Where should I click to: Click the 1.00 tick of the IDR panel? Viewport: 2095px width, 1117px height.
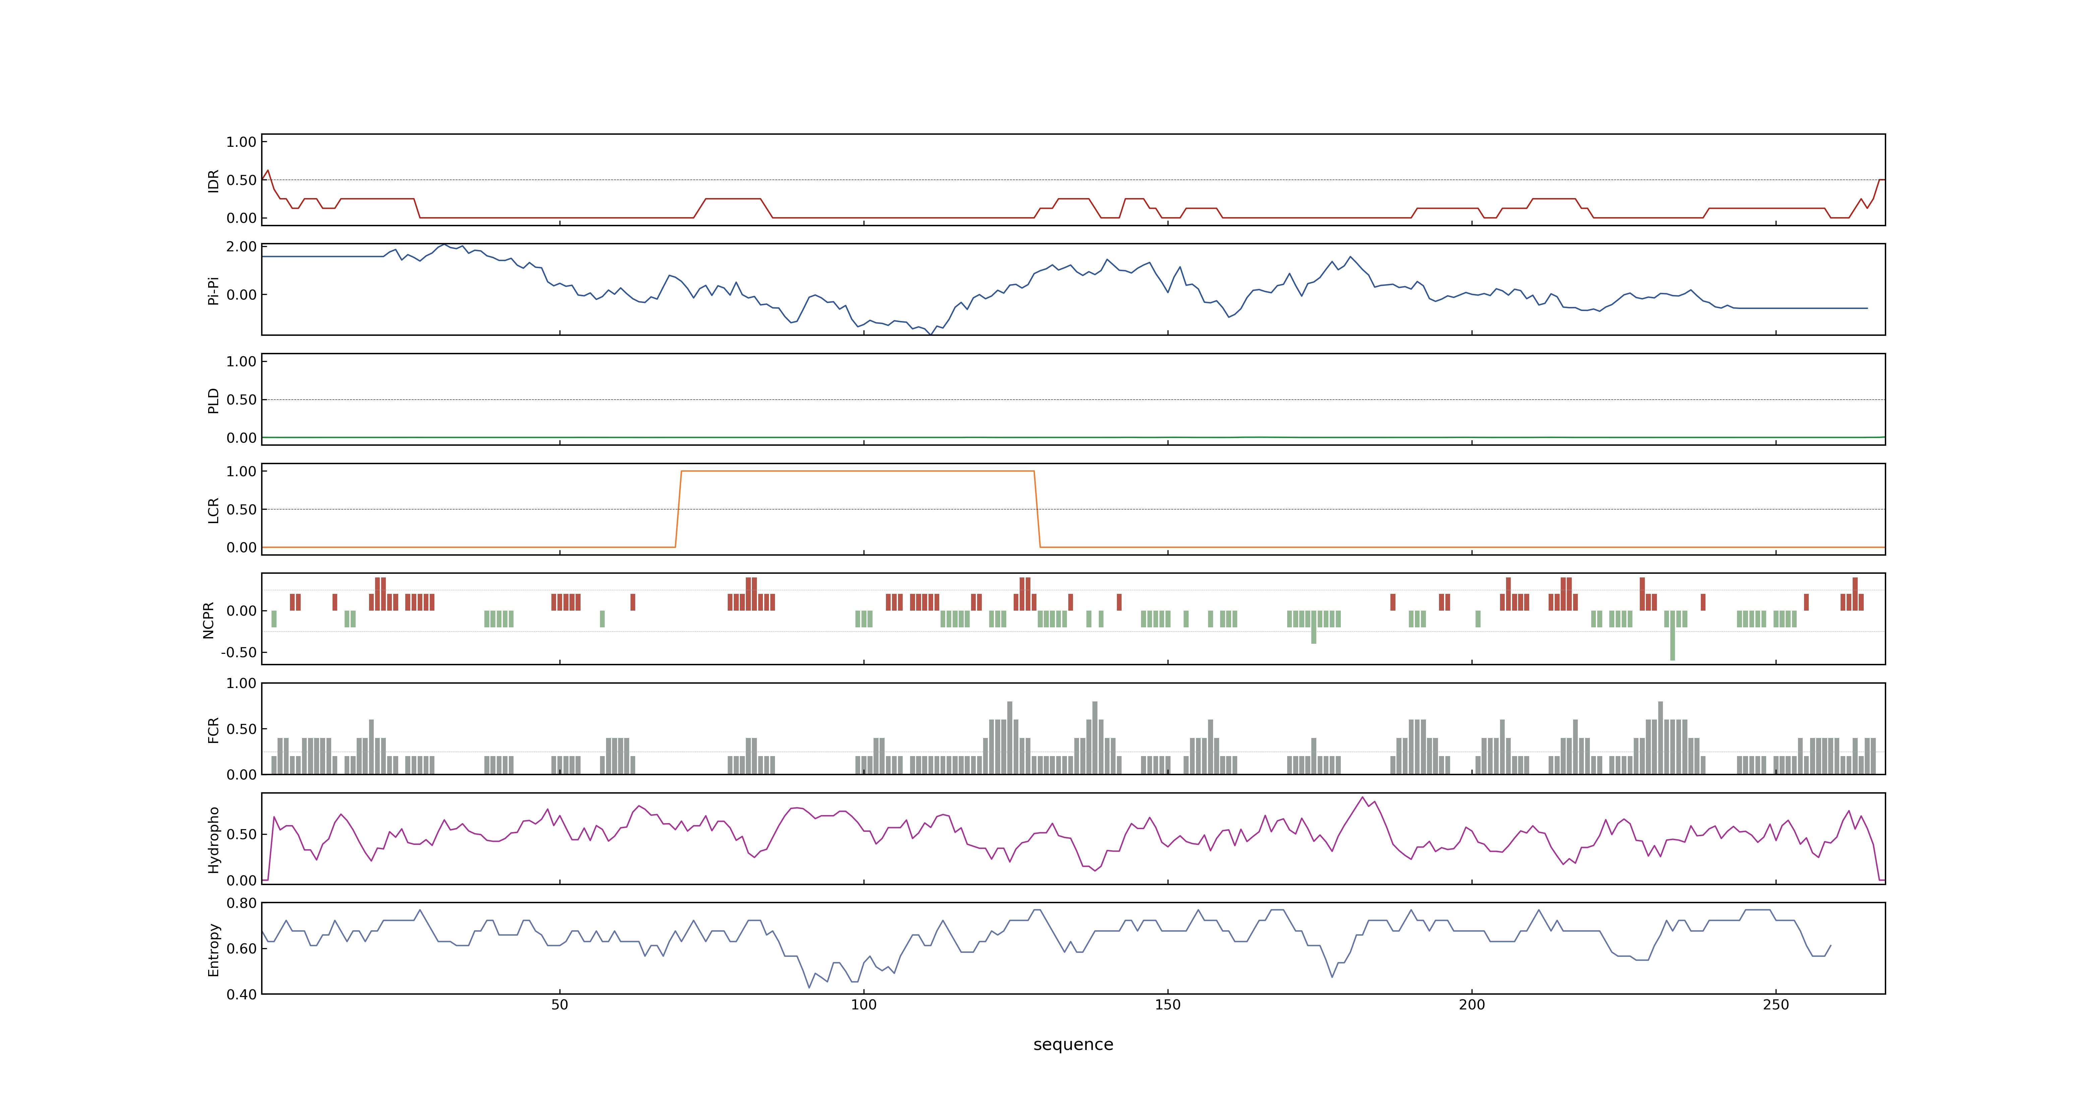coord(242,142)
